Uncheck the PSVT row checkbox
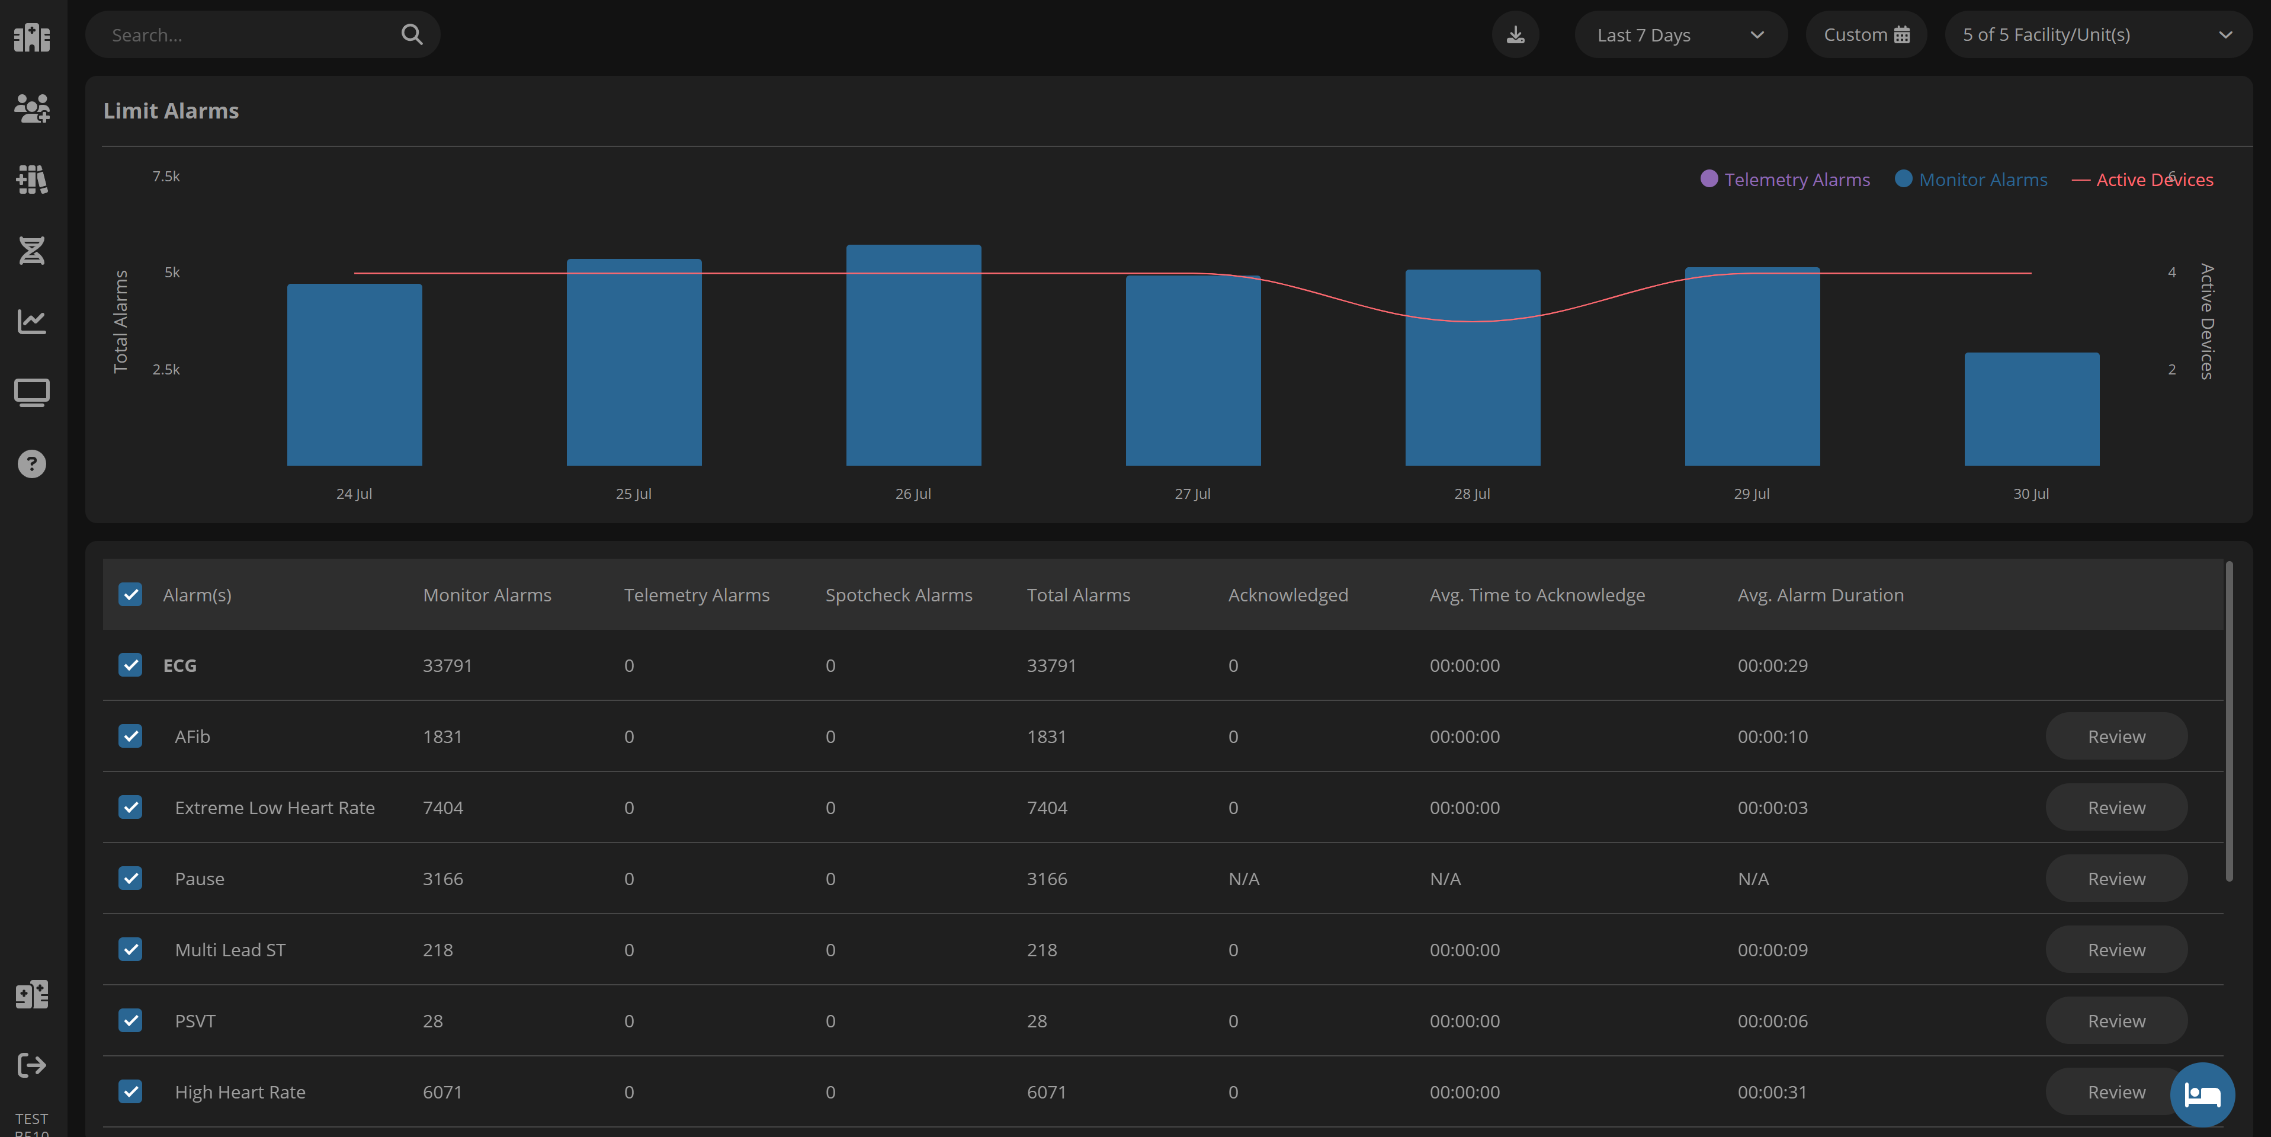This screenshot has height=1137, width=2271. coord(130,1020)
